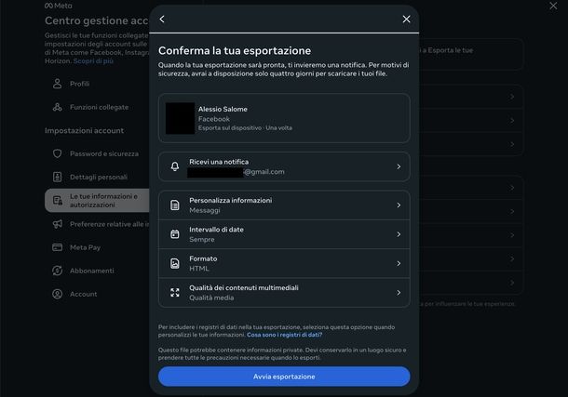Click the Sempre value under Intervallo di date

tap(202, 239)
